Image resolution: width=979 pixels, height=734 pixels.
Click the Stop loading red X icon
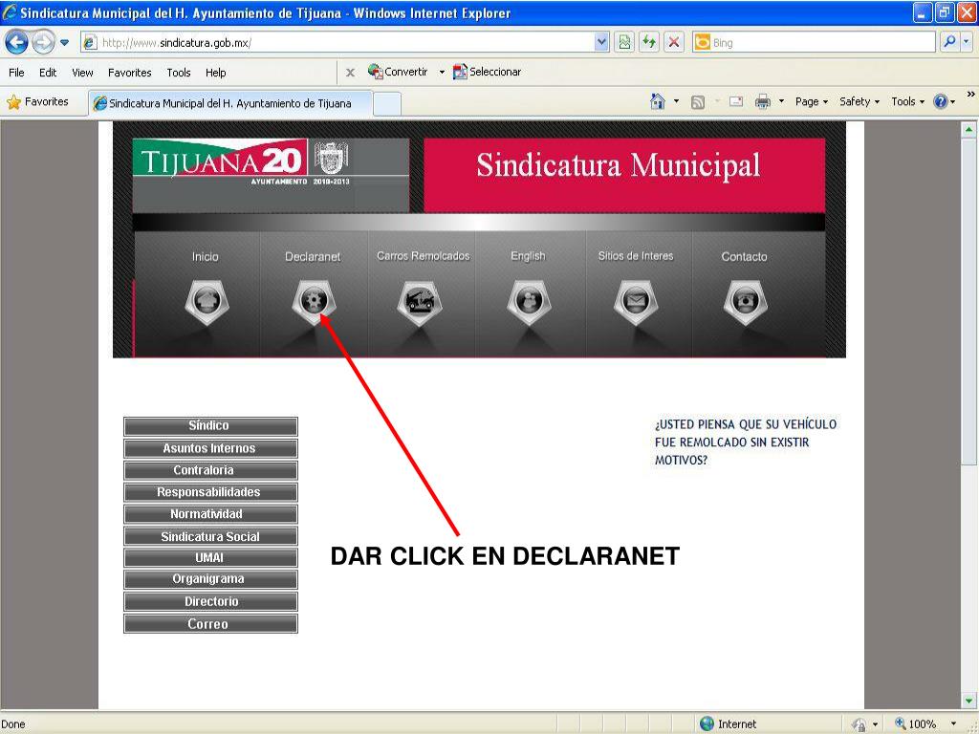click(x=674, y=42)
